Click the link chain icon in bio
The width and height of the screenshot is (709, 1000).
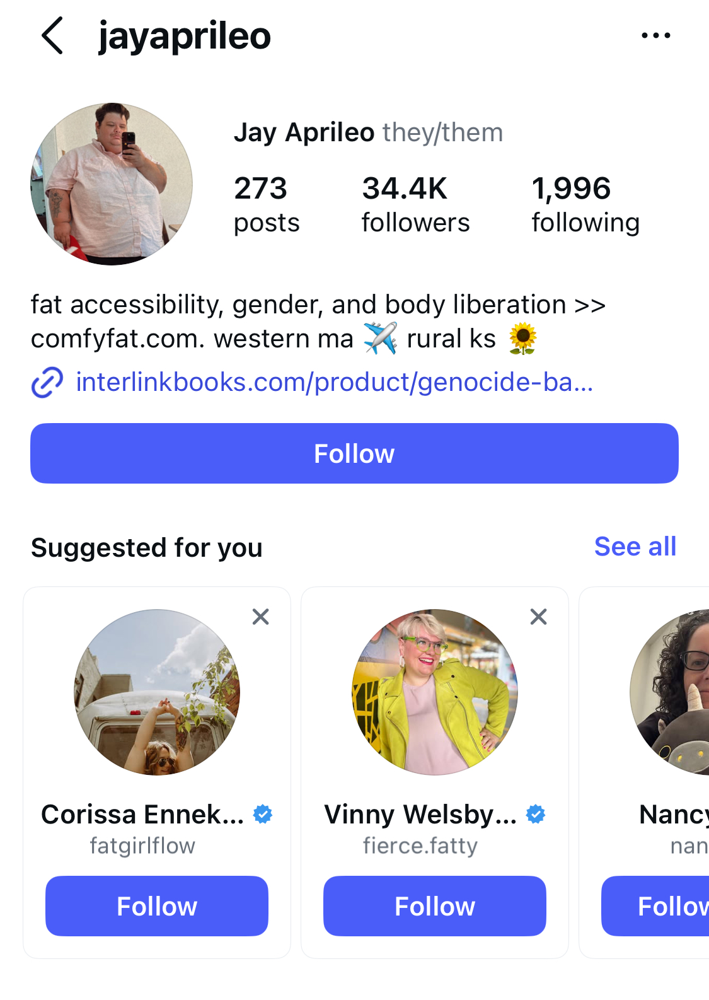click(47, 383)
